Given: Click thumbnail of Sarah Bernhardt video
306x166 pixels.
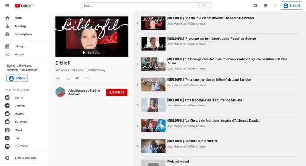Looking at the screenshot, I should (153, 23).
